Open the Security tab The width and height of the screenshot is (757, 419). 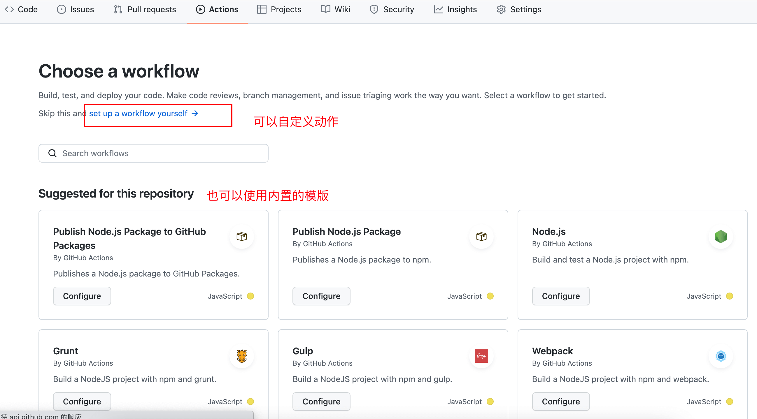pyautogui.click(x=392, y=9)
